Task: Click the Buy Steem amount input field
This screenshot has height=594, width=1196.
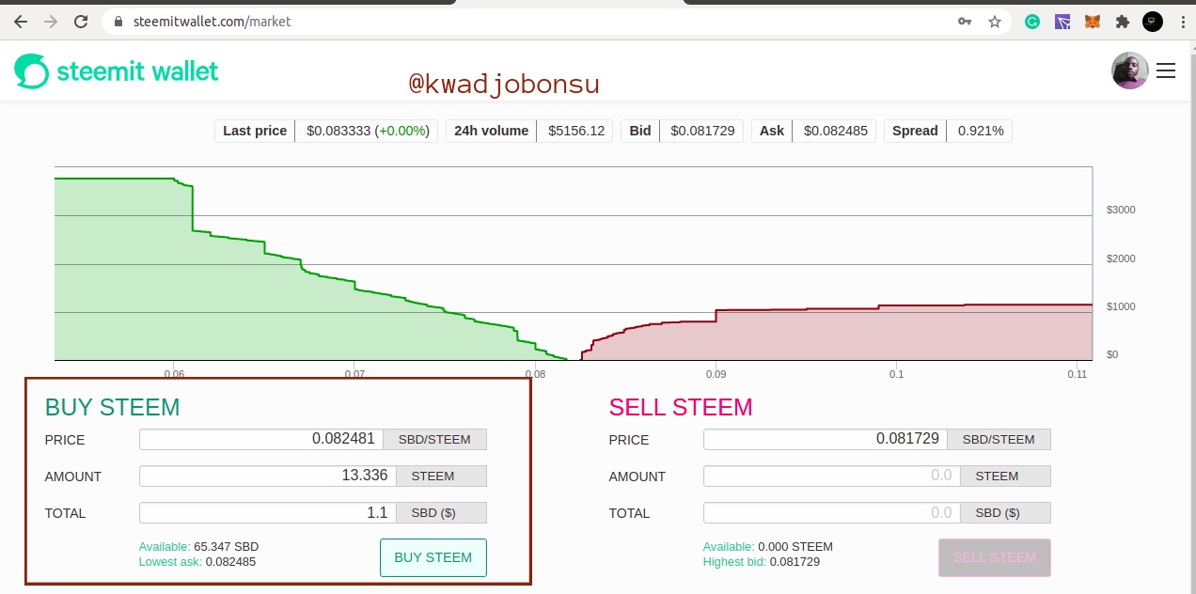Action: coord(267,476)
